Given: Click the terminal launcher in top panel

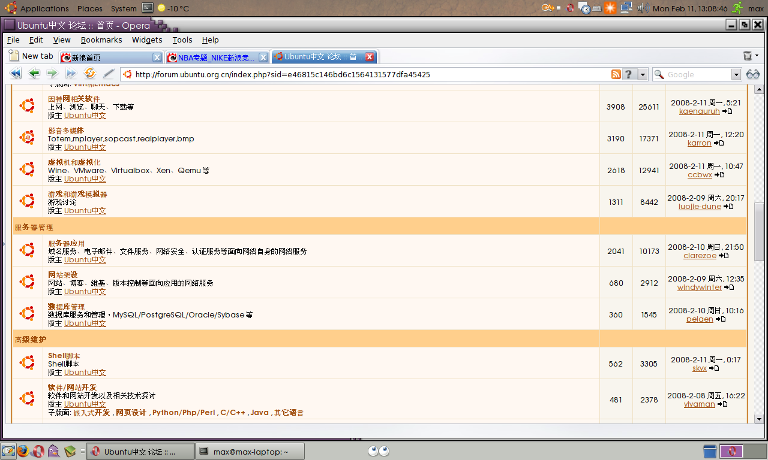Looking at the screenshot, I should (x=148, y=8).
